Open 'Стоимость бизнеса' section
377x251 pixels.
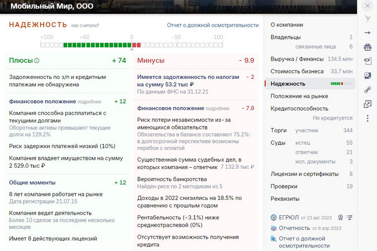(x=297, y=71)
